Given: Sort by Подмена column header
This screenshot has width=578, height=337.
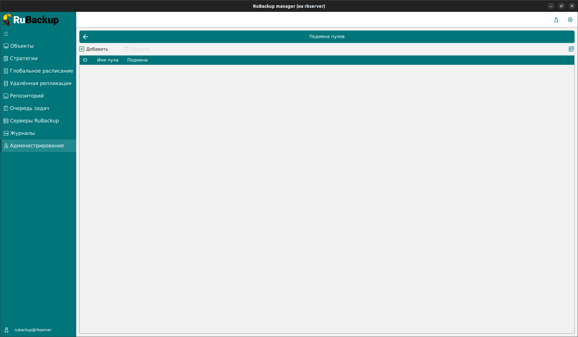Looking at the screenshot, I should coord(137,60).
